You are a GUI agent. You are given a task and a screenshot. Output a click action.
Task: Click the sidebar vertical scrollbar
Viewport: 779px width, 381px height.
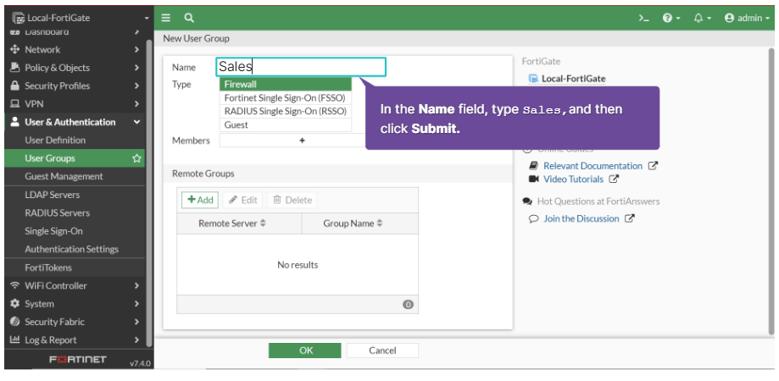click(149, 194)
